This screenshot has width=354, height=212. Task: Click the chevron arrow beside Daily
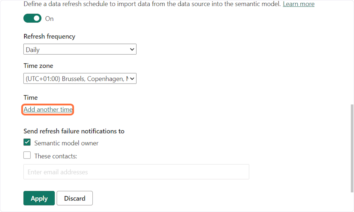tap(132, 50)
